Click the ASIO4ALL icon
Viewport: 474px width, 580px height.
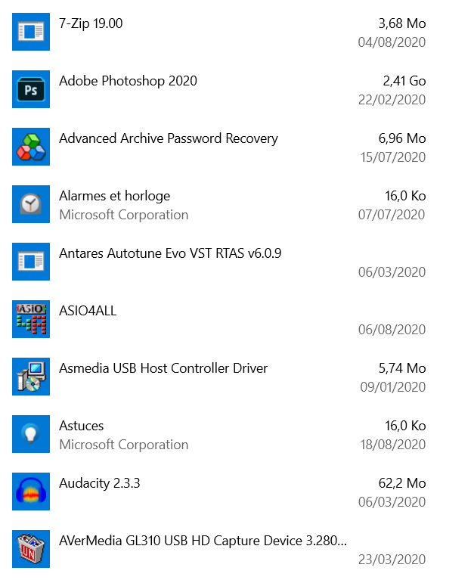(x=31, y=319)
